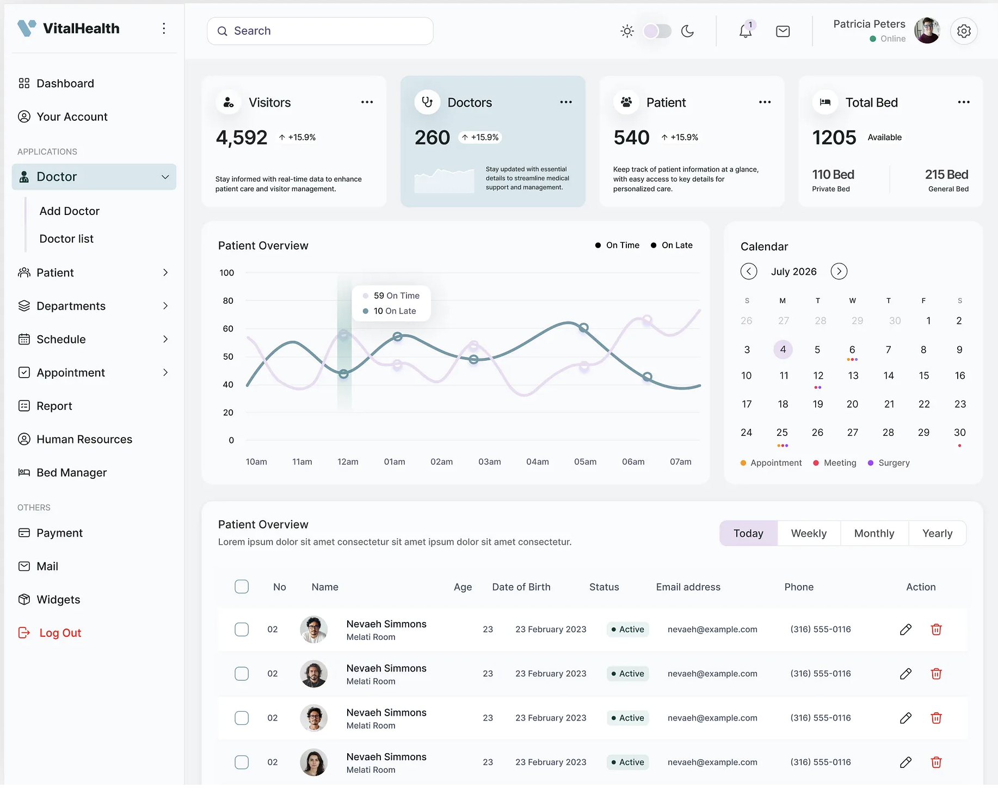Image resolution: width=998 pixels, height=788 pixels.
Task: Open the mail envelope icon in the header
Action: point(783,31)
